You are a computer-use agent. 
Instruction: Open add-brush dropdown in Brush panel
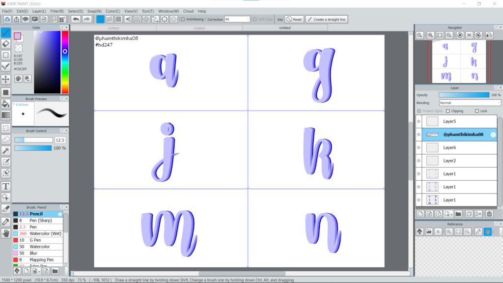(x=36, y=271)
